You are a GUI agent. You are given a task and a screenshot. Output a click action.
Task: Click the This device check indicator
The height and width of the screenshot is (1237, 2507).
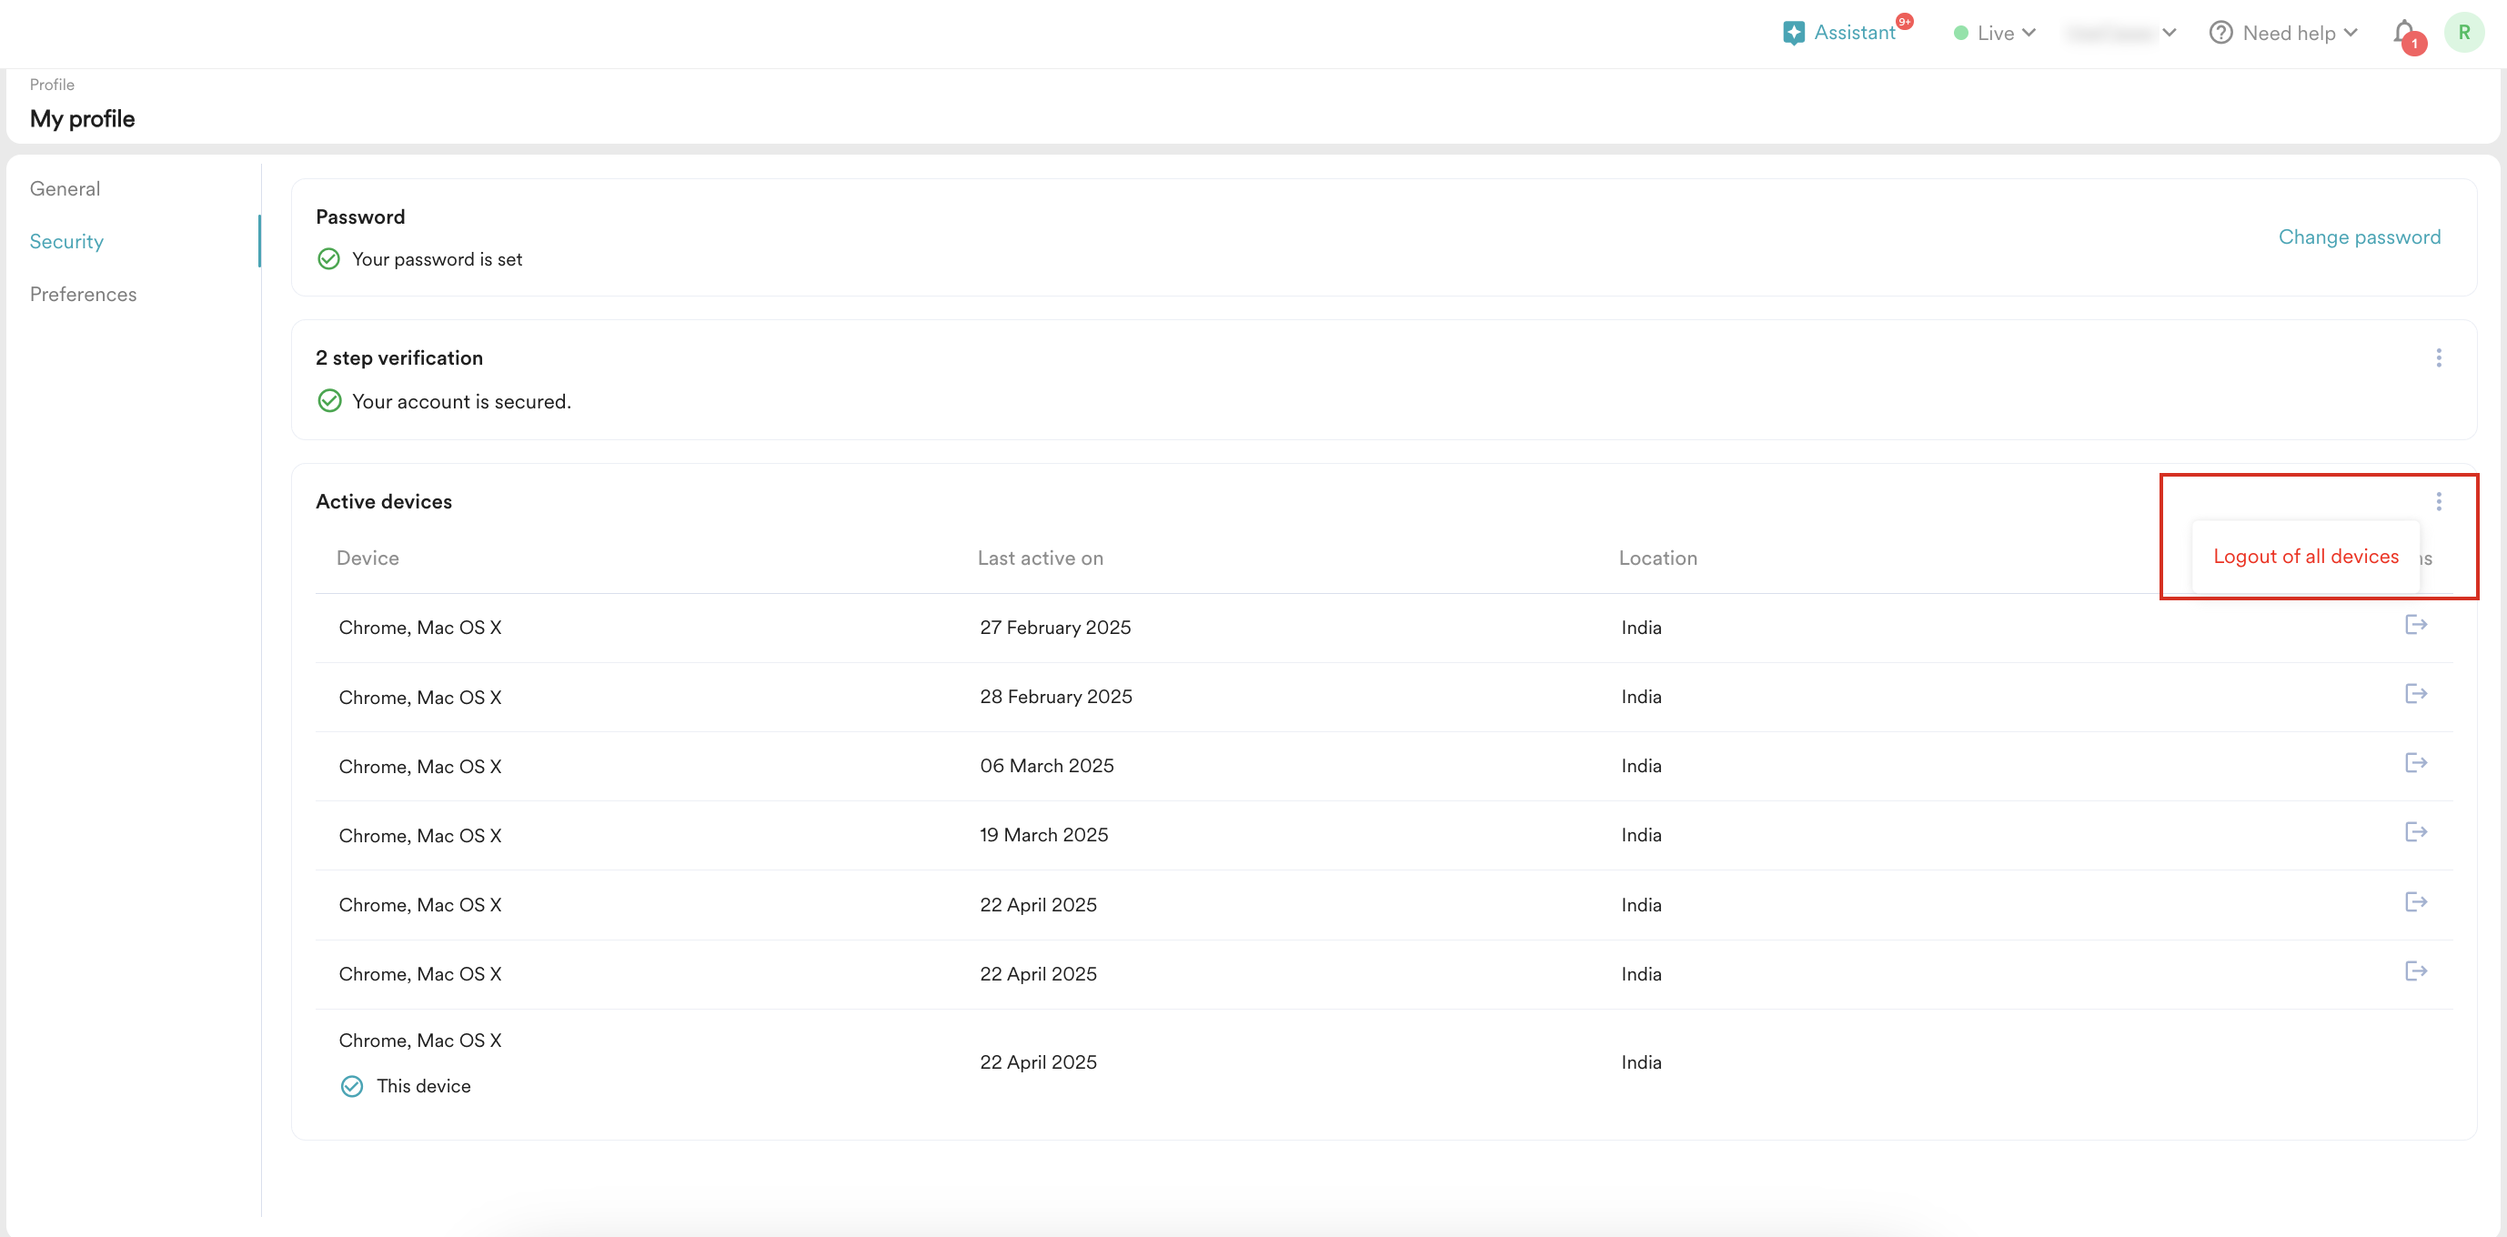click(x=351, y=1086)
